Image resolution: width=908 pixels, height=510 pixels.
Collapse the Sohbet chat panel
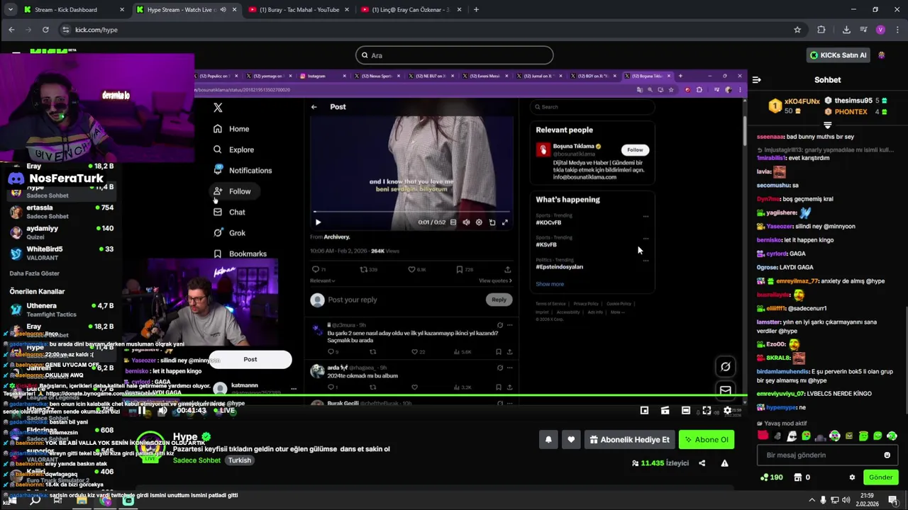(x=757, y=80)
